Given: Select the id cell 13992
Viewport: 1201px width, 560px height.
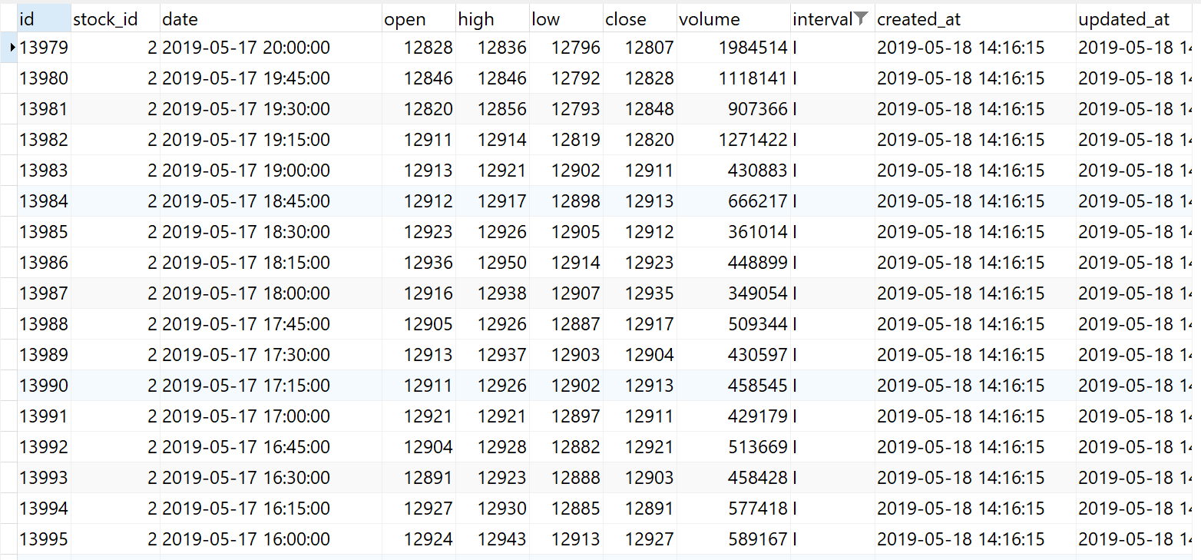Looking at the screenshot, I should (44, 447).
